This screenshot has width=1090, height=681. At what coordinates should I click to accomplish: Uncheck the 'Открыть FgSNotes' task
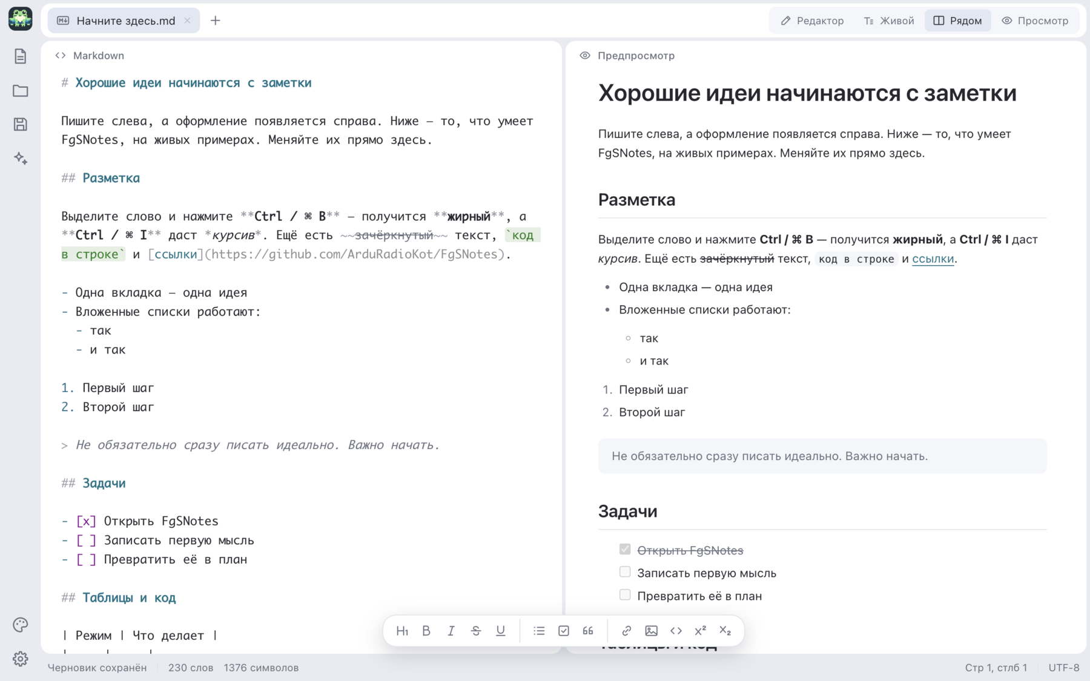coord(625,550)
